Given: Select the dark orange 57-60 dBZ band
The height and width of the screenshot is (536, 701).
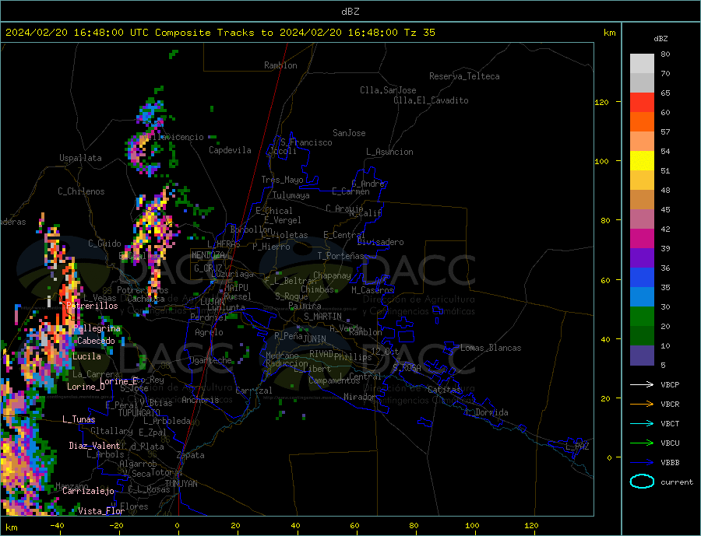Looking at the screenshot, I should [x=642, y=122].
